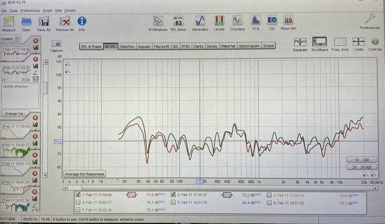The image size is (385, 224).
Task: Uncheck measurement 1 Feb 11 17:54:40
Action: coord(78,195)
